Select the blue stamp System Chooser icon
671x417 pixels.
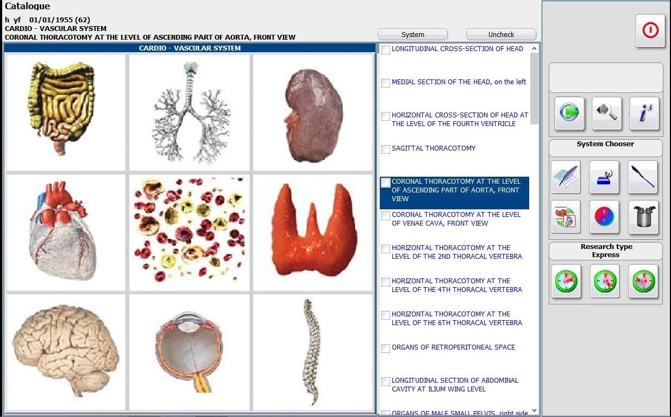pyautogui.click(x=604, y=177)
